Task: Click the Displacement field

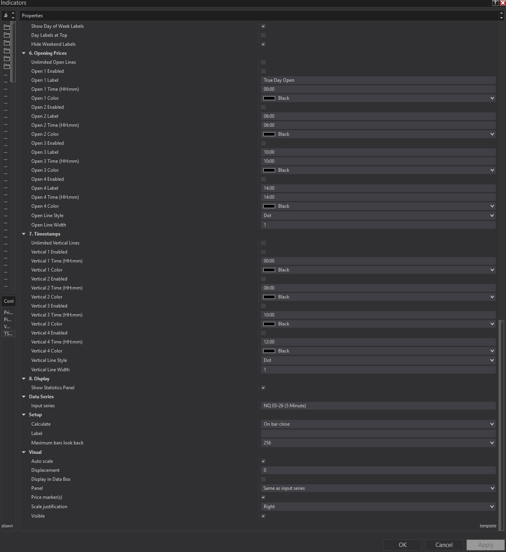Action: coord(378,470)
